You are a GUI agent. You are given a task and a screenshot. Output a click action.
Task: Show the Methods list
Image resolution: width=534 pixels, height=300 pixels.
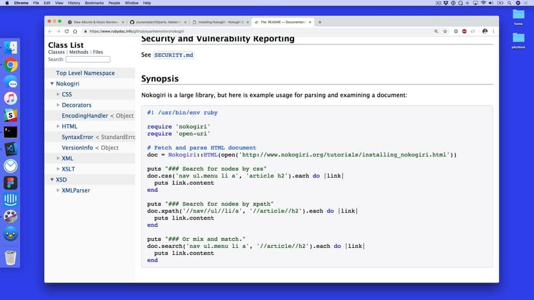pyautogui.click(x=79, y=52)
